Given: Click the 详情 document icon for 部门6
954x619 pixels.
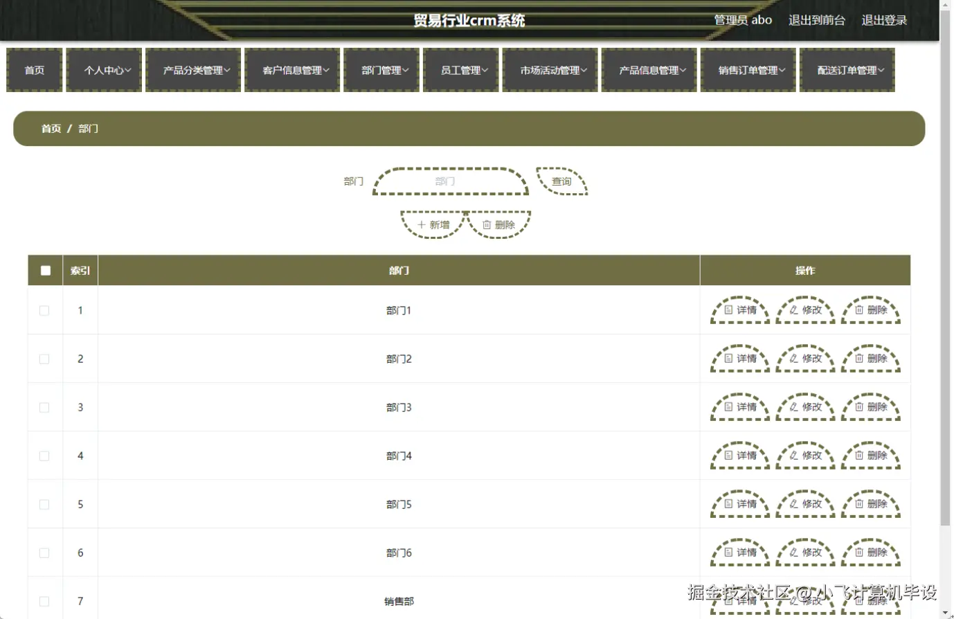Looking at the screenshot, I should [728, 553].
